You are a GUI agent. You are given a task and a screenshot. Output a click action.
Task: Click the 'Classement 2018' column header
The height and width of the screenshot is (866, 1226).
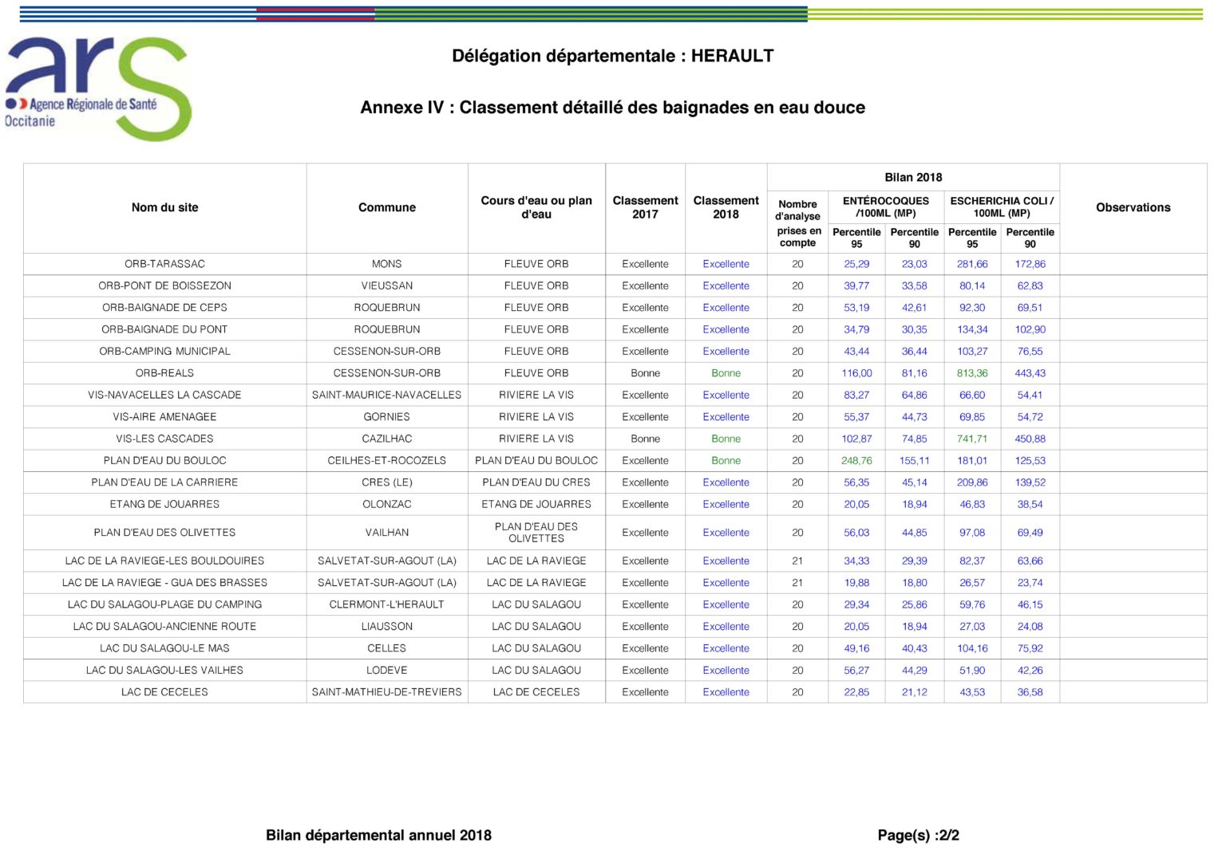(726, 207)
